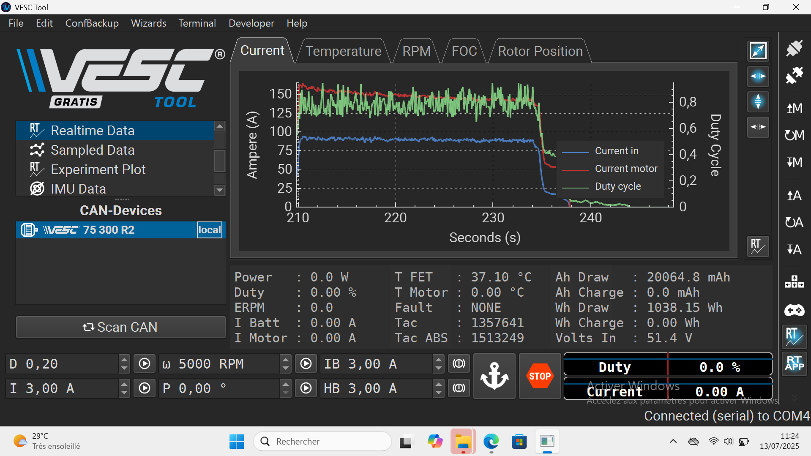Toggle horizontal zoom on the plot

[x=758, y=76]
